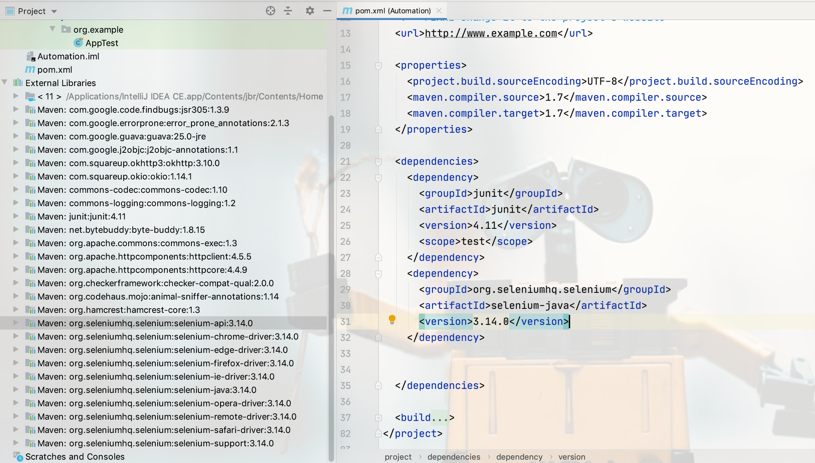Open the http://www.example.com link
Screen dimensions: 815x463
491,33
